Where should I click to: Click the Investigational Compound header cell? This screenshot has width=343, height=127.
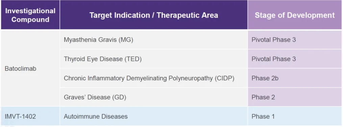30,15
